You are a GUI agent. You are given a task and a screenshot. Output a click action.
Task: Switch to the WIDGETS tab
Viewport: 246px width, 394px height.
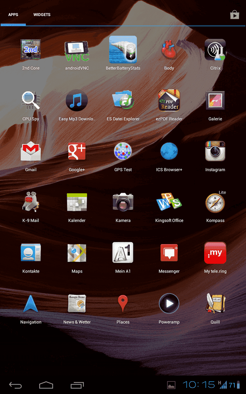click(x=42, y=15)
